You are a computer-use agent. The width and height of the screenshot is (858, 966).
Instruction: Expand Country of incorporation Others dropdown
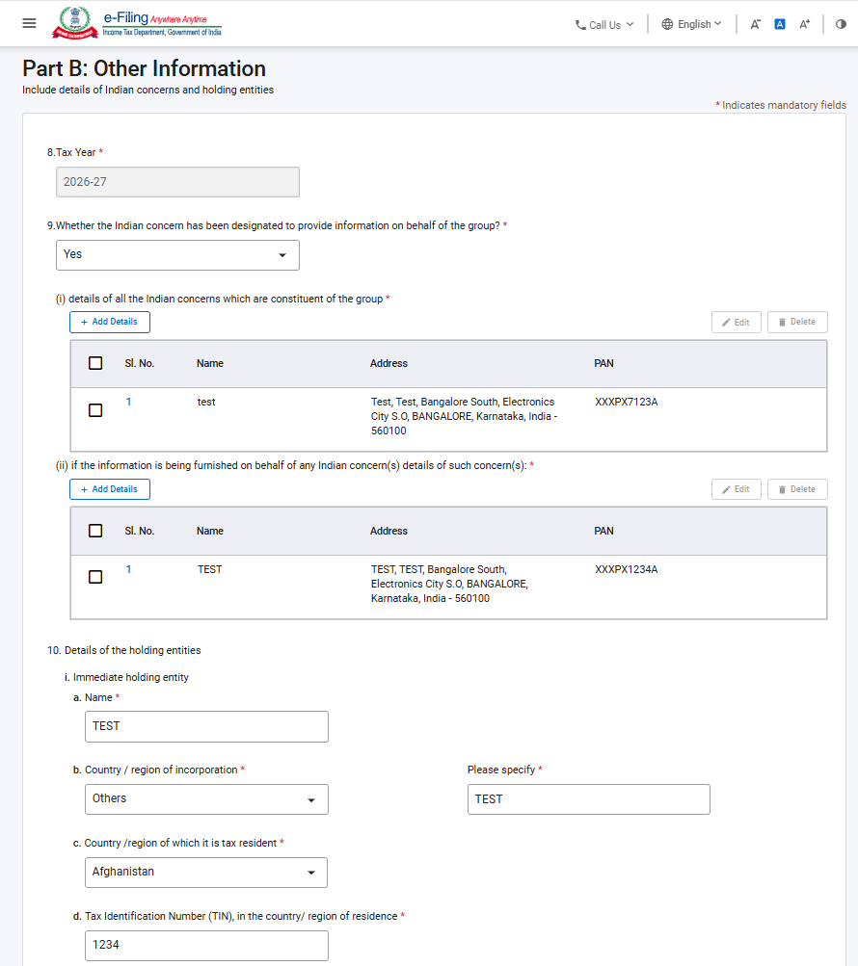[x=206, y=799]
